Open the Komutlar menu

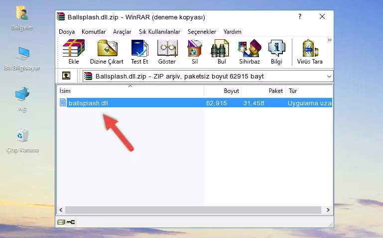pos(94,32)
